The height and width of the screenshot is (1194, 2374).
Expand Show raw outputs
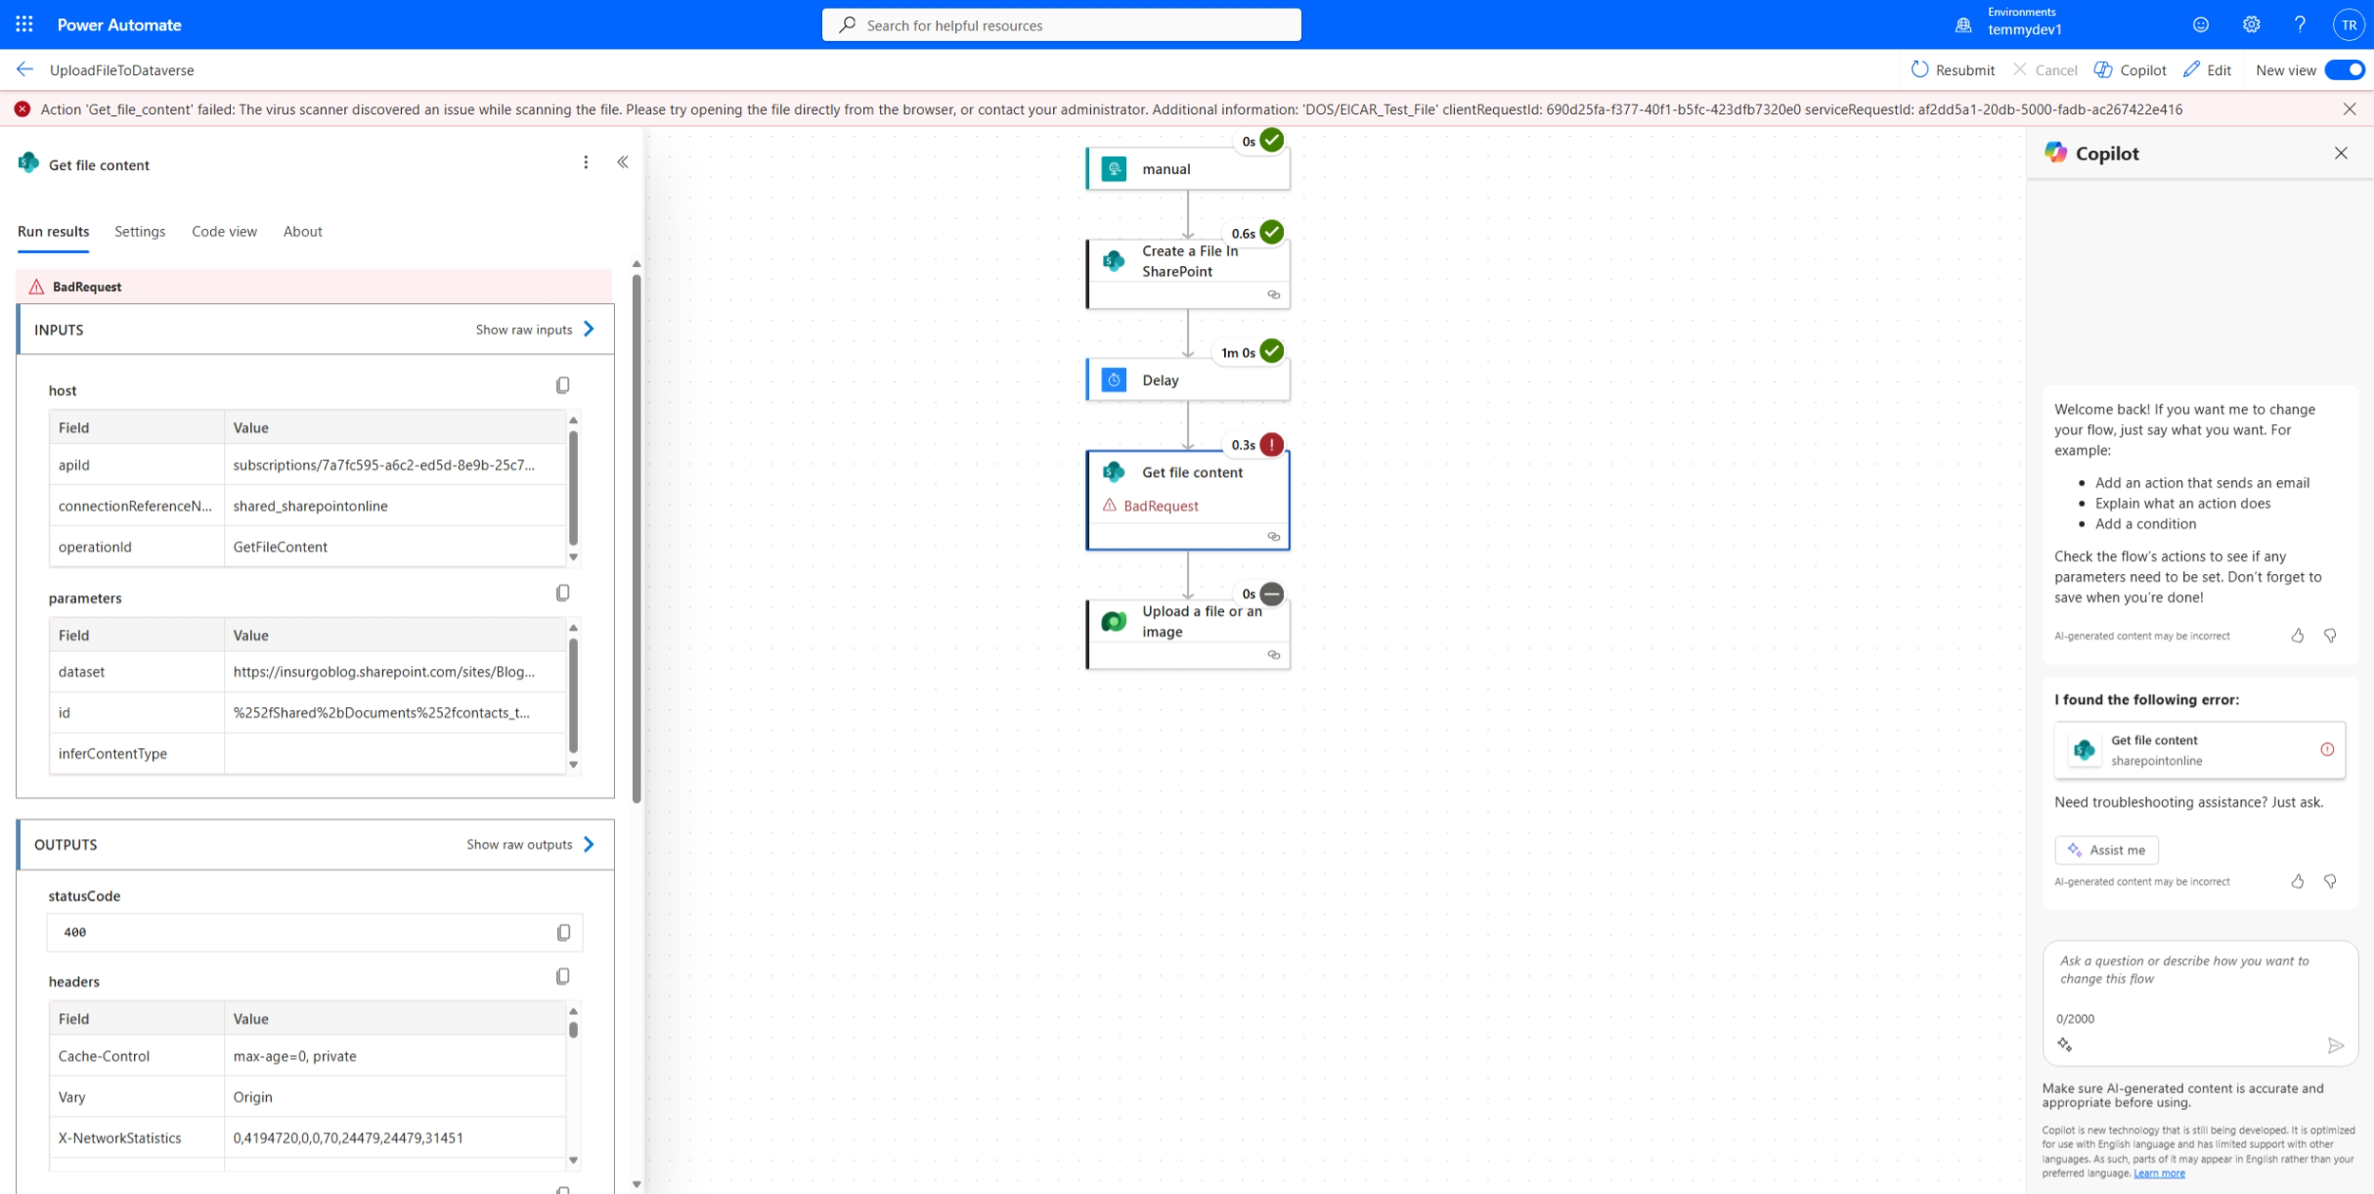tap(531, 844)
